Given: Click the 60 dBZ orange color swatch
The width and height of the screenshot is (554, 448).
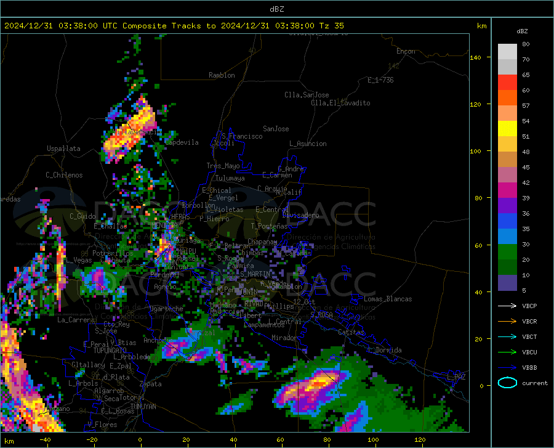Looking at the screenshot, I should click(x=507, y=97).
